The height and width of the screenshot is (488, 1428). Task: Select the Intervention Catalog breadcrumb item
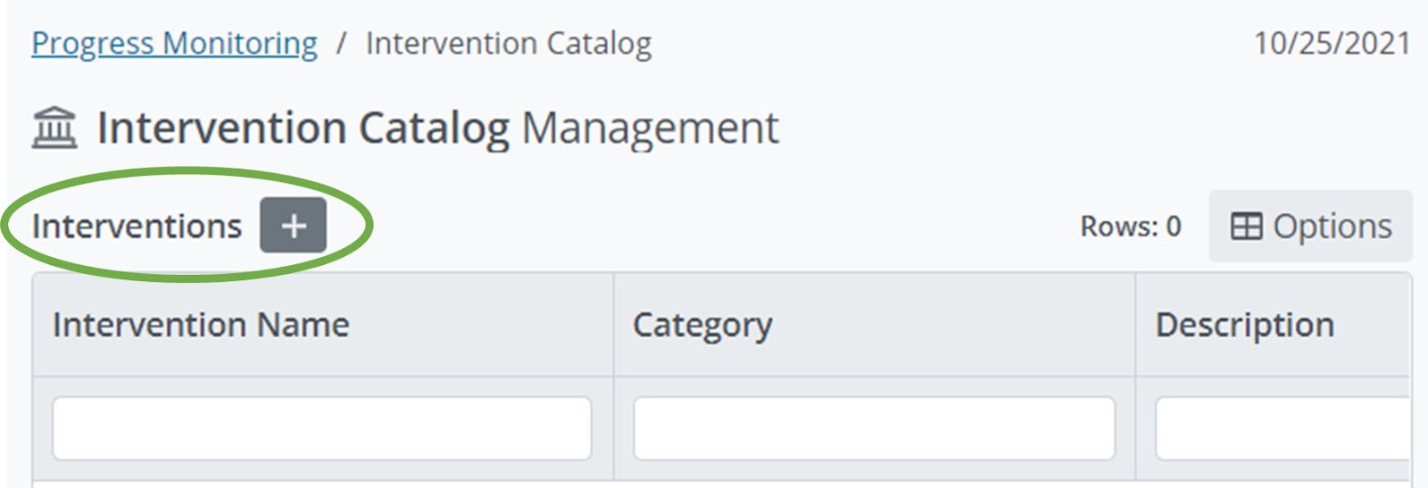509,43
